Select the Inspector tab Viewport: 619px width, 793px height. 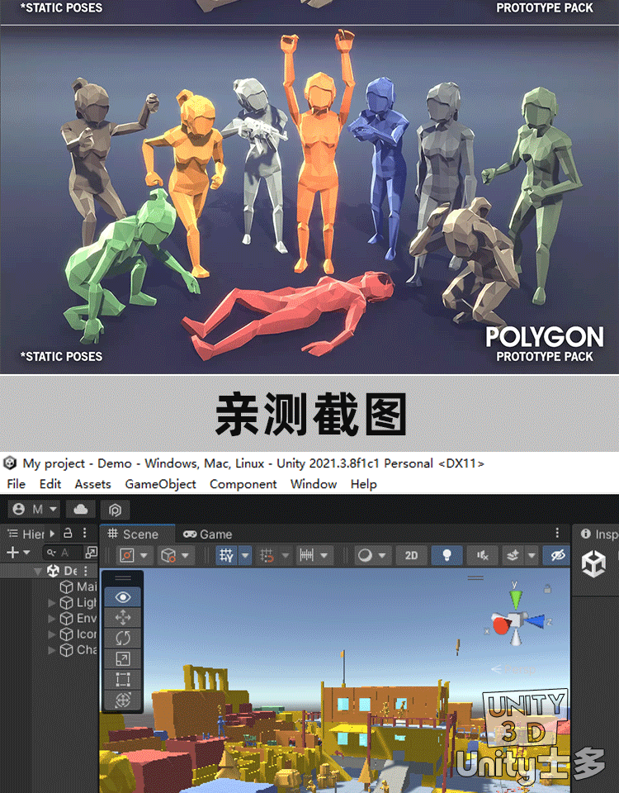tap(599, 534)
